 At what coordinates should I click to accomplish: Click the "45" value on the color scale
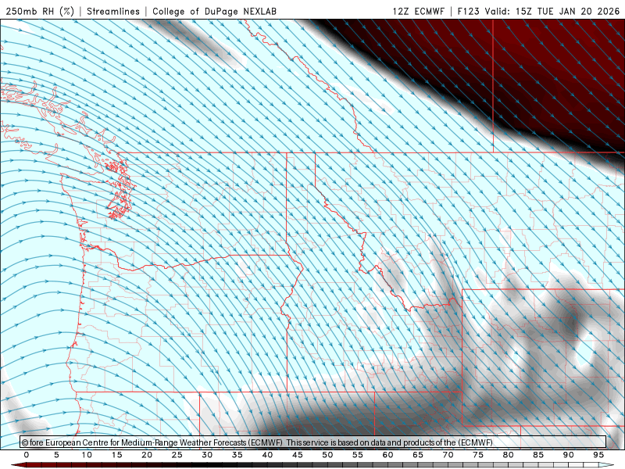coord(298,455)
